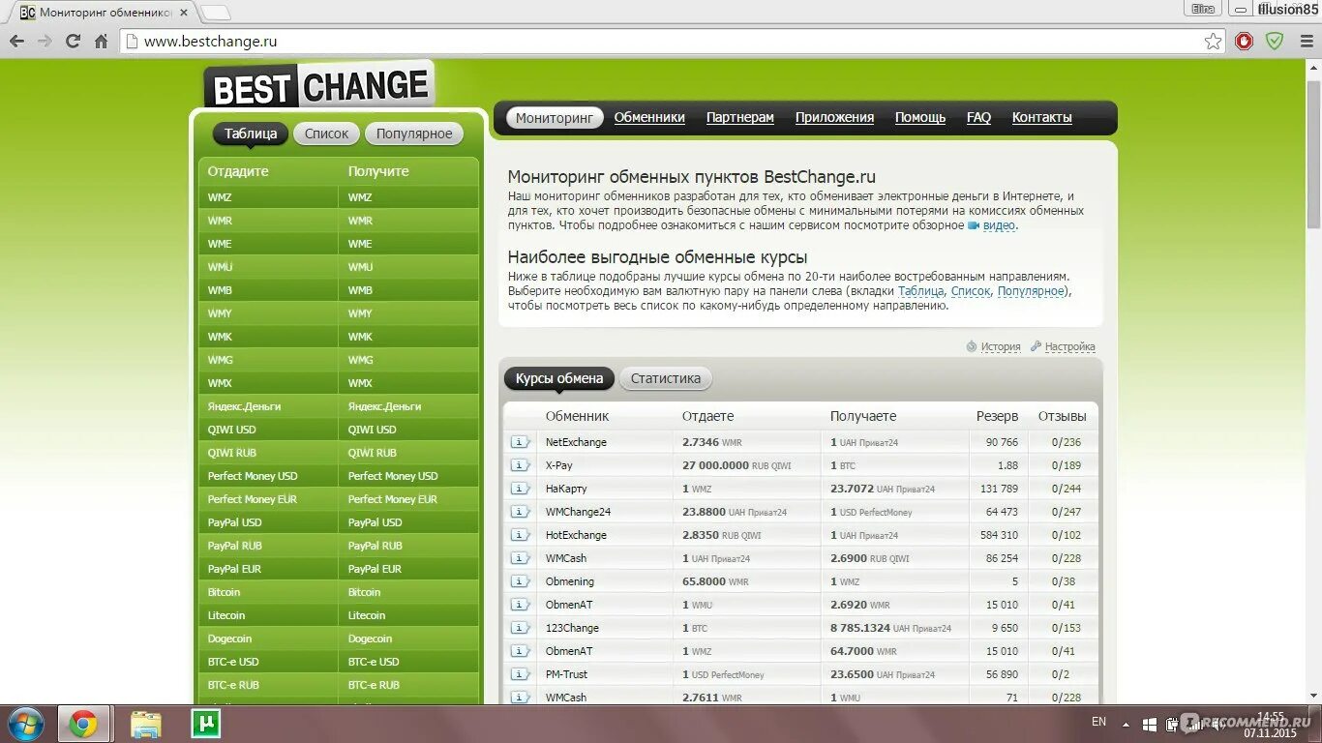Open the NetExchange exchanger link
1322x743 pixels.
[x=576, y=442]
